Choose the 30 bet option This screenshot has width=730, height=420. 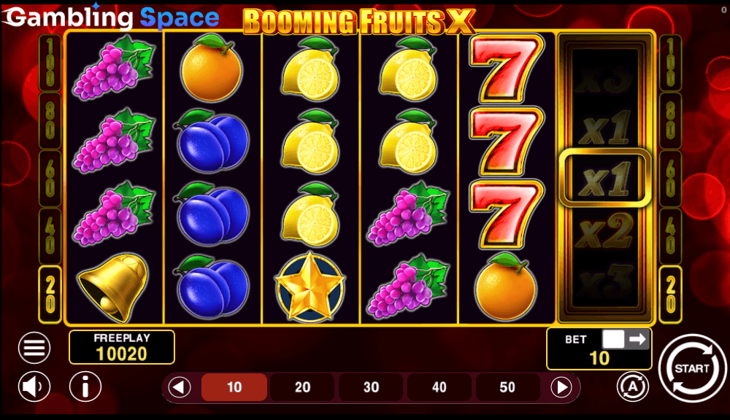371,387
